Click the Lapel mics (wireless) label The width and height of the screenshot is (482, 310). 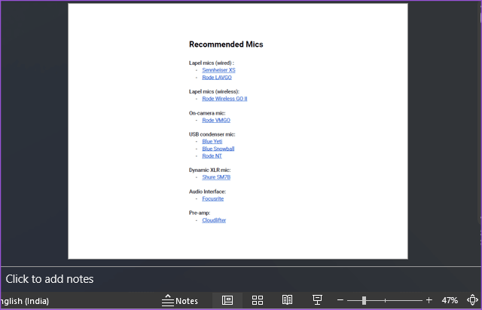point(214,92)
